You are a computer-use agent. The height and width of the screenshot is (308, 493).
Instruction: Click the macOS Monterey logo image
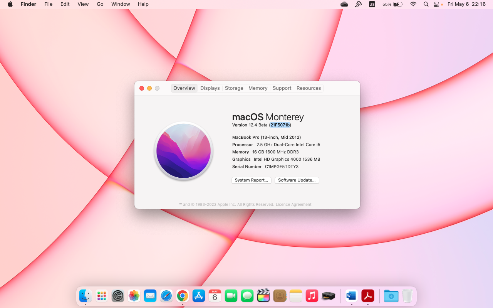pos(184,151)
